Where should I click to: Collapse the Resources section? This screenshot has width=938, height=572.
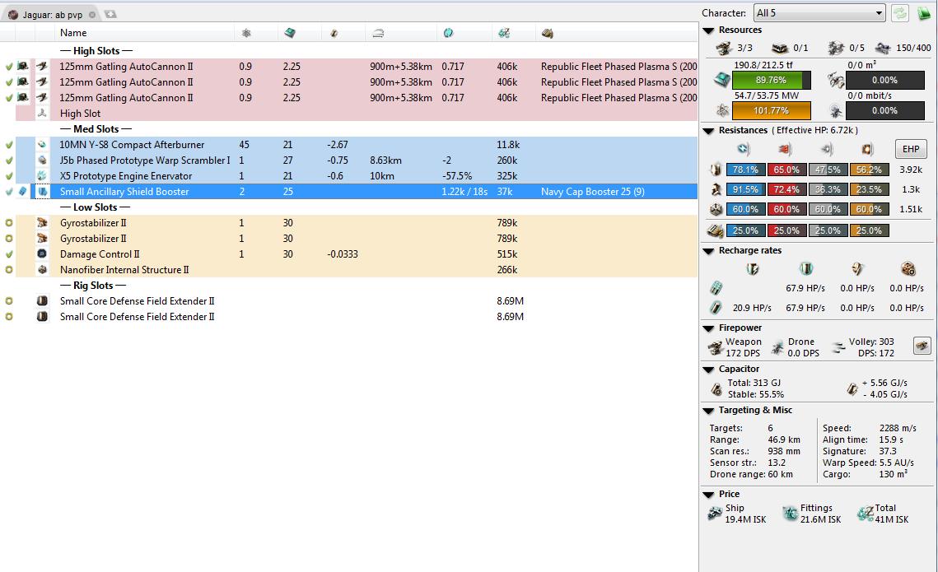click(709, 30)
